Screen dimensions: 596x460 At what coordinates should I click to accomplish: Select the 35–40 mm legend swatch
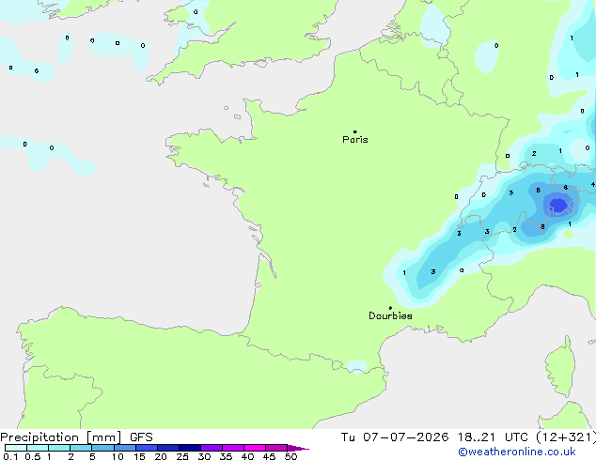click(x=232, y=448)
